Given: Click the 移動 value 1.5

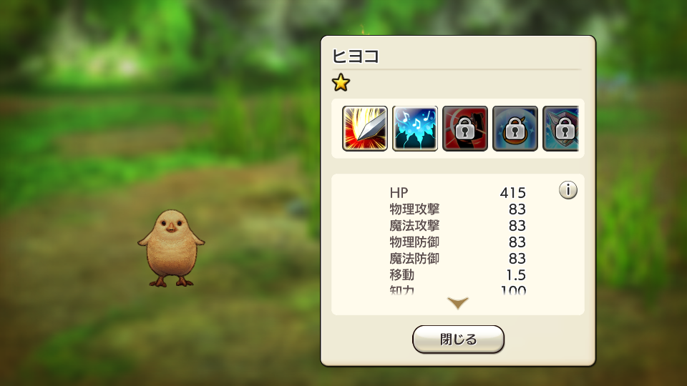Looking at the screenshot, I should (516, 275).
